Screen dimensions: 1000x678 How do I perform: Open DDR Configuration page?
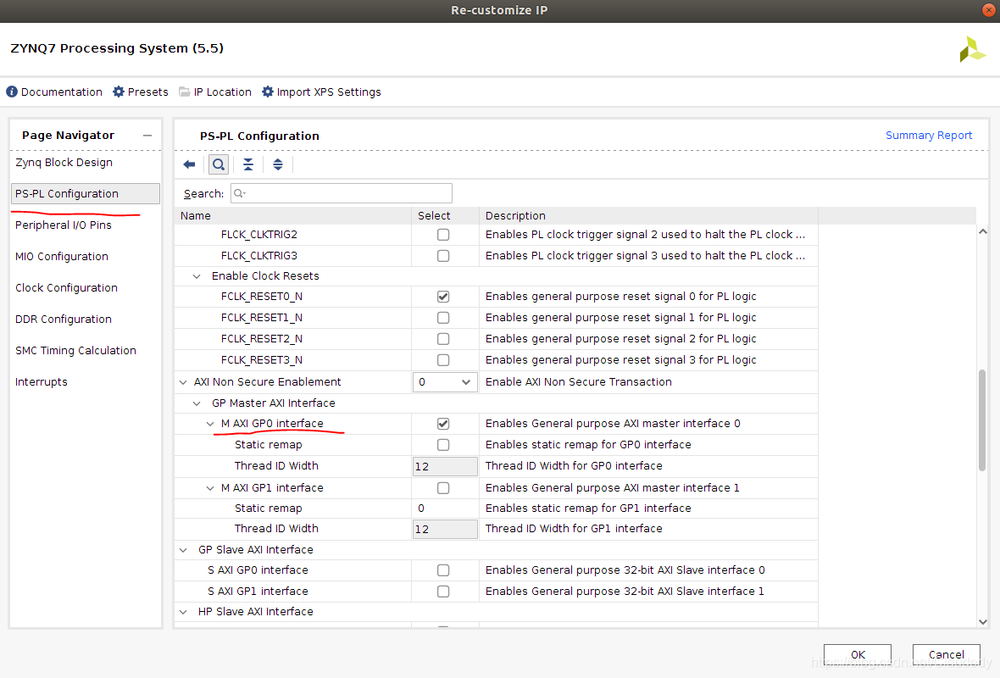tap(64, 319)
